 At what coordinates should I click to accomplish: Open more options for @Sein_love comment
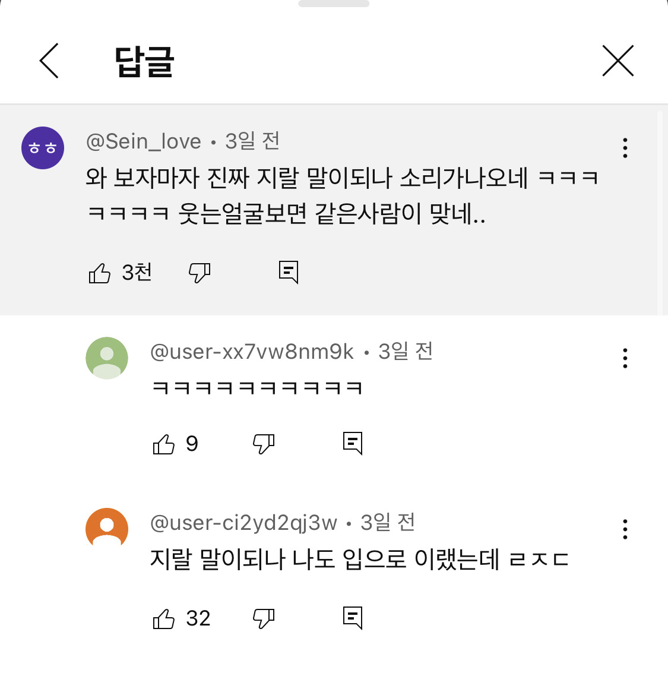pos(625,147)
